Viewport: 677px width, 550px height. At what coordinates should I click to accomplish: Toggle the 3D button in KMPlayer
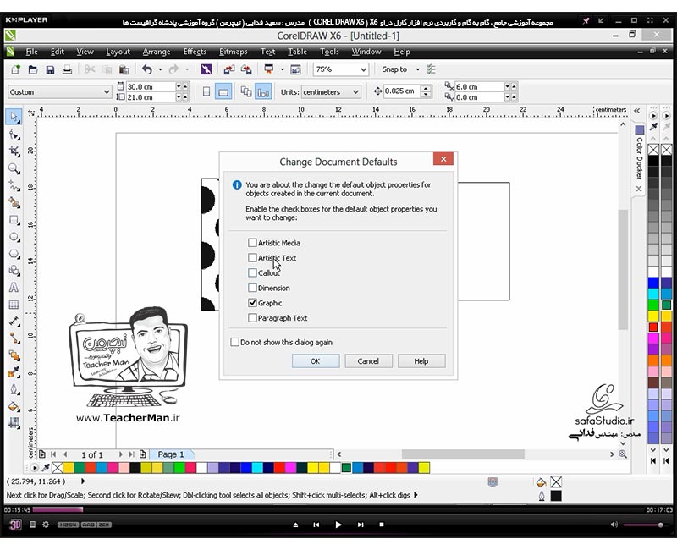point(15,525)
